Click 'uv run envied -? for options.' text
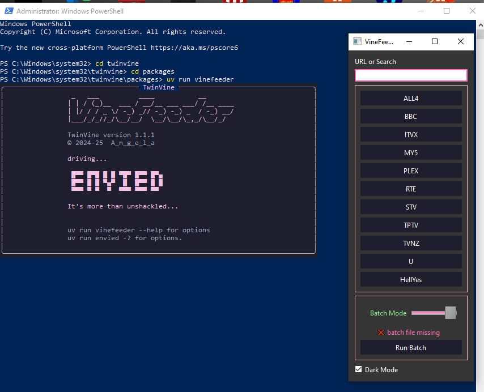 [125, 238]
